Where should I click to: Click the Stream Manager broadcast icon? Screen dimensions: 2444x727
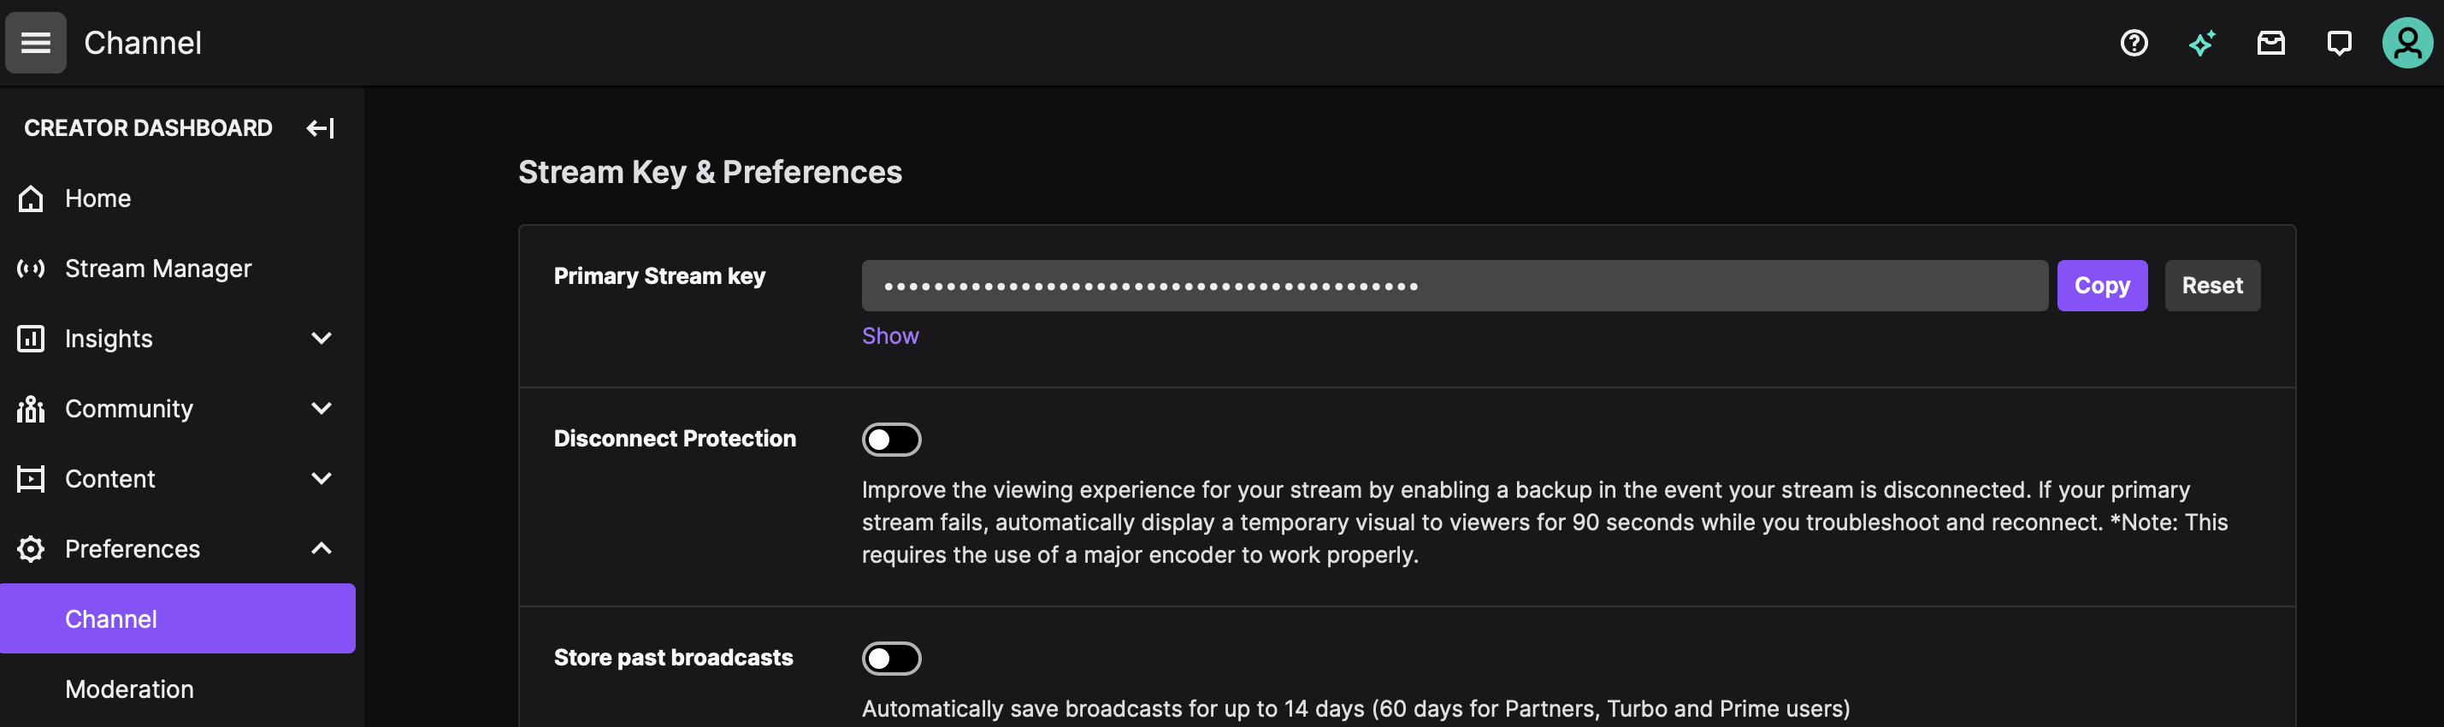[29, 269]
